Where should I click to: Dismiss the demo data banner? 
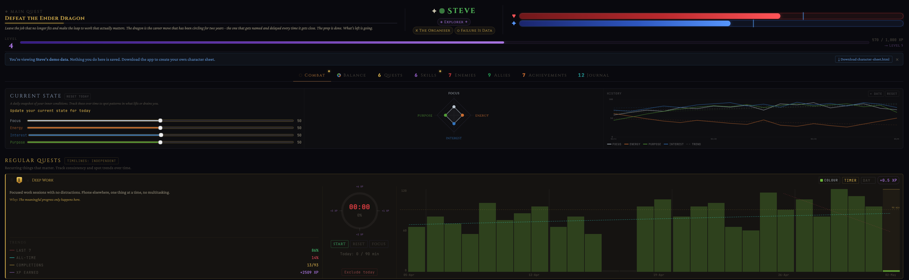[x=897, y=59]
